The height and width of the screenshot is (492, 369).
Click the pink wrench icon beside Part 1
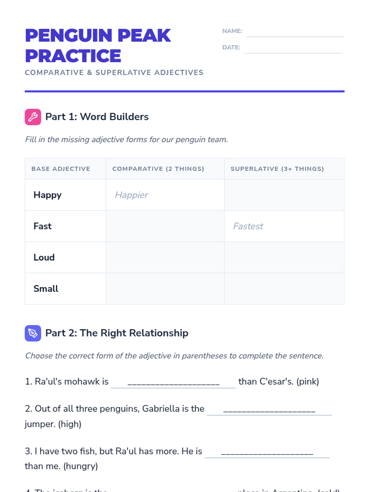click(x=33, y=117)
